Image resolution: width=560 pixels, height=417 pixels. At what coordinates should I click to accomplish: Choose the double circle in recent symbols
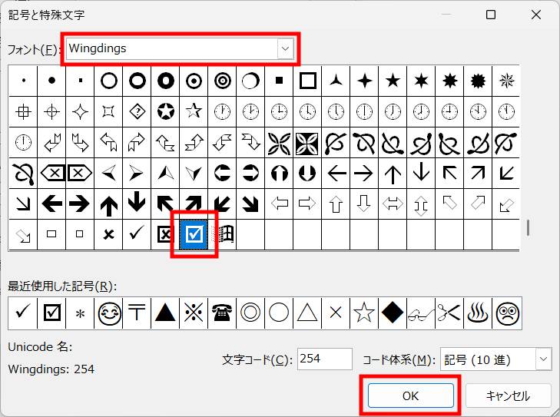click(x=250, y=313)
